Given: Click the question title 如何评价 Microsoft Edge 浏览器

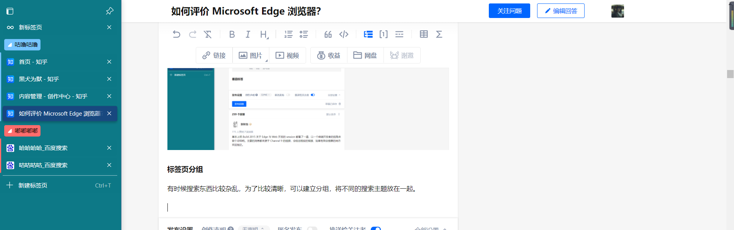Looking at the screenshot, I should 246,11.
